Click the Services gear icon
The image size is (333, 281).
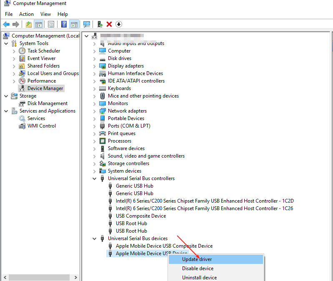tap(22, 118)
